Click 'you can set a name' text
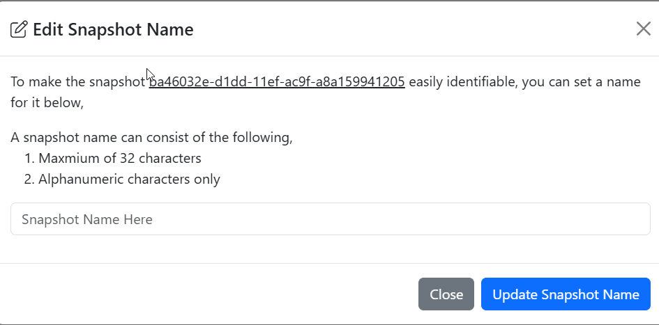 click(x=582, y=81)
